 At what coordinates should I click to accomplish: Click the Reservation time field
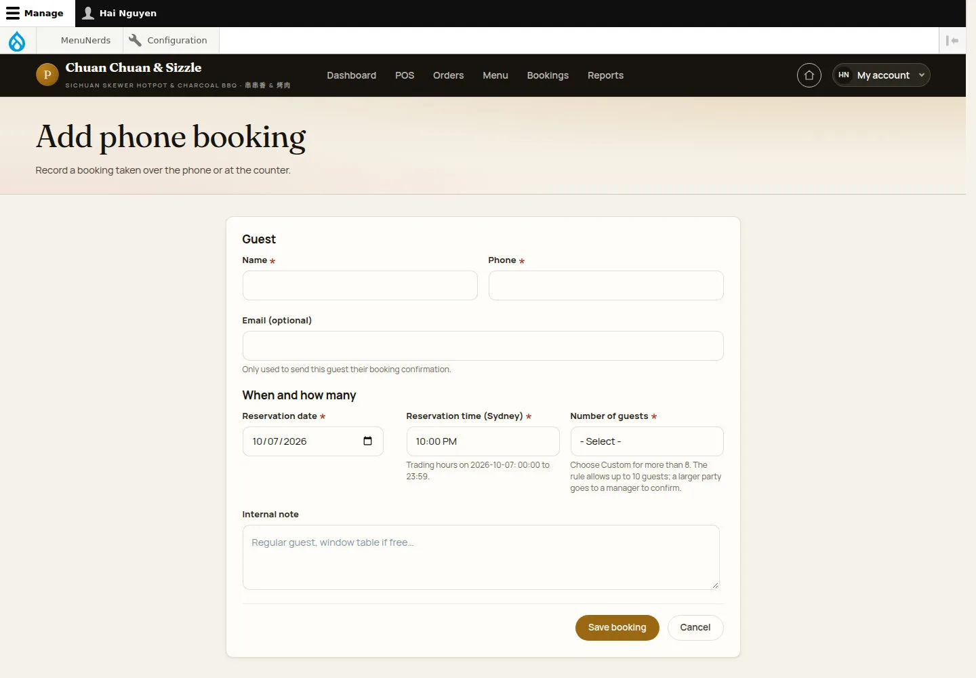tap(483, 441)
